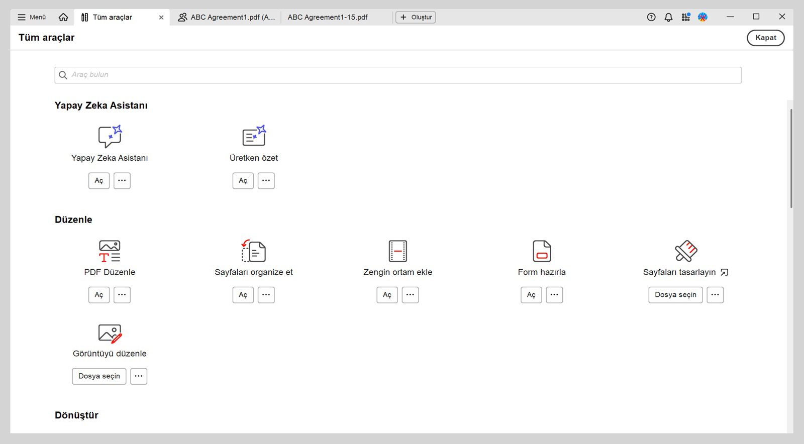Image resolution: width=804 pixels, height=444 pixels.
Task: Click the Görüntüyü düzenle image icon
Action: [110, 333]
